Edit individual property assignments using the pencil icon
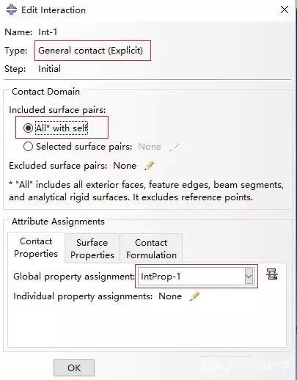The width and height of the screenshot is (297, 380). coord(194,296)
